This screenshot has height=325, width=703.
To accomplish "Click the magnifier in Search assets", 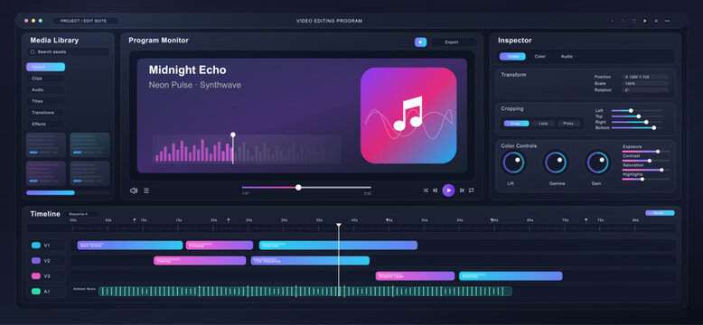I will (x=33, y=52).
